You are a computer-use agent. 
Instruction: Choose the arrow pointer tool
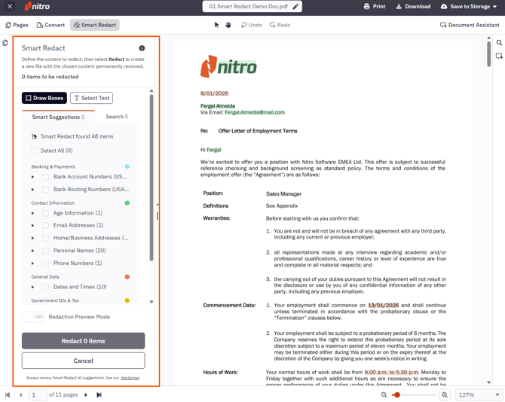[217, 25]
